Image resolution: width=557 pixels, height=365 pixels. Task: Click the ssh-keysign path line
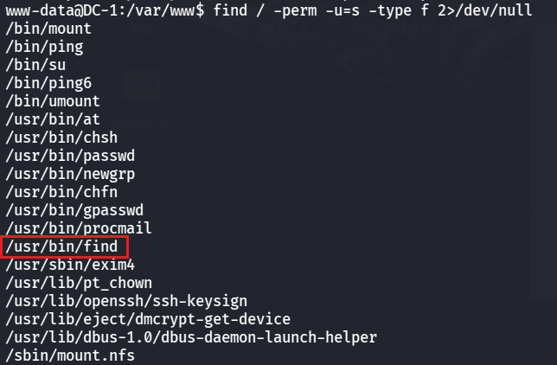[x=126, y=301]
